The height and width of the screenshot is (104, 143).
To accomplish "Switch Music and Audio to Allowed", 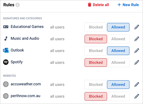I will pyautogui.click(x=118, y=39).
